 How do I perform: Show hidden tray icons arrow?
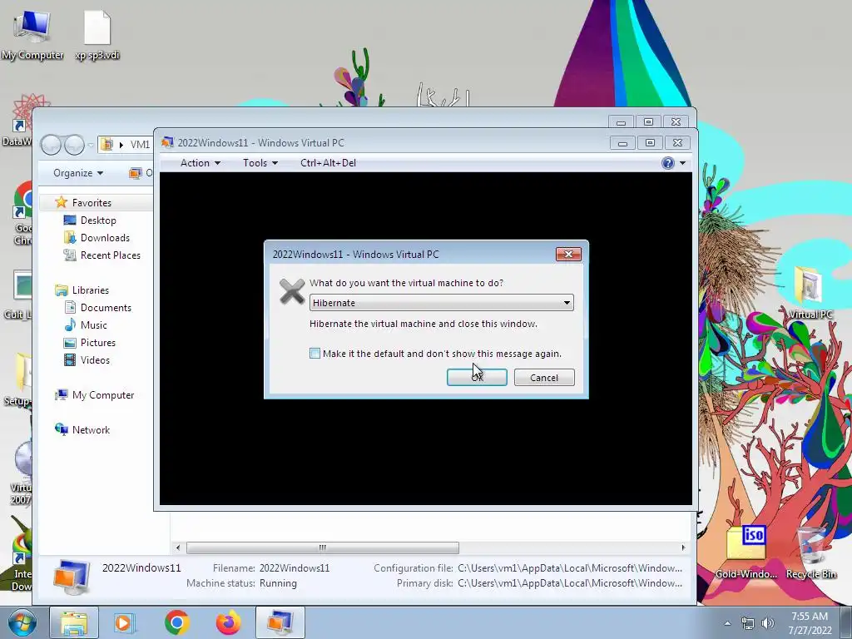(x=727, y=623)
